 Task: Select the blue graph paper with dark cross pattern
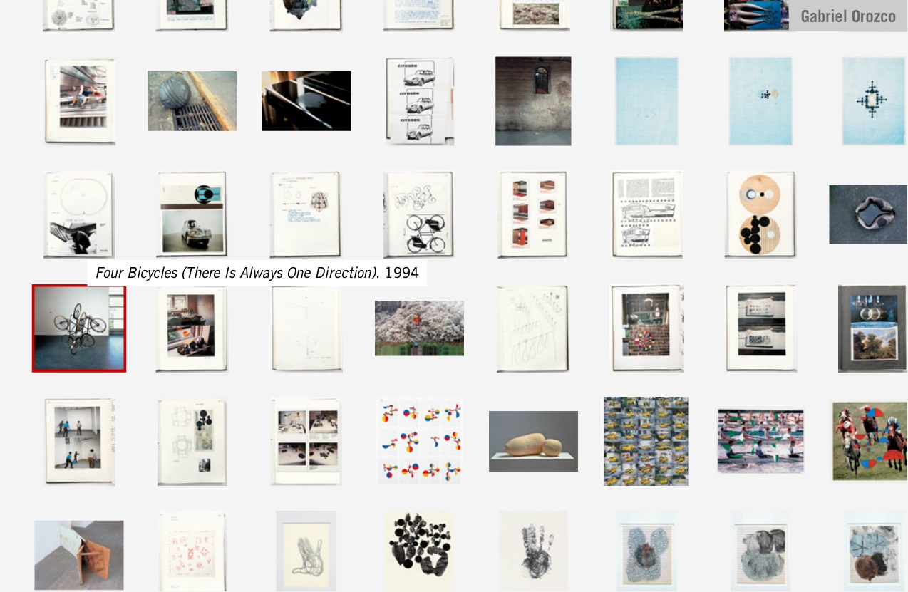coord(874,101)
